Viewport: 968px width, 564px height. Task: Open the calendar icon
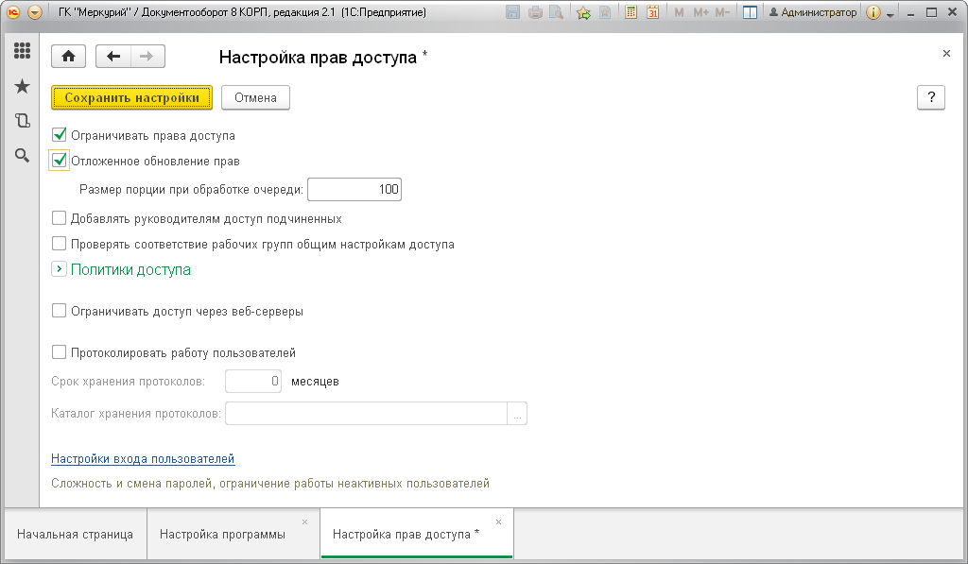(652, 12)
